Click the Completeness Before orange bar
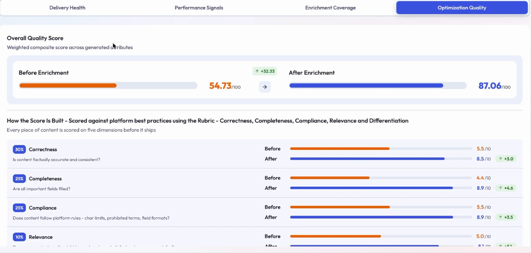The height and width of the screenshot is (253, 531). (x=330, y=178)
